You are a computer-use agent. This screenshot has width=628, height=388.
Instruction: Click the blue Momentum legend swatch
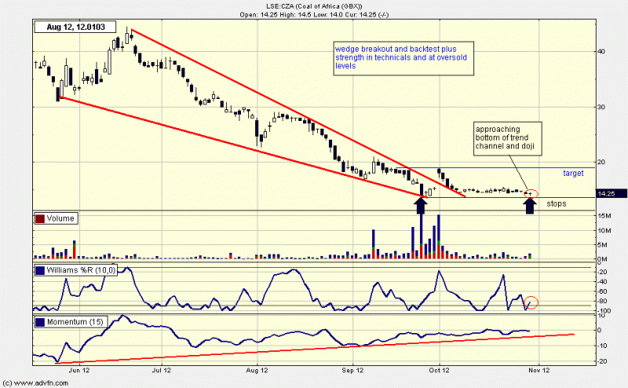pos(40,321)
